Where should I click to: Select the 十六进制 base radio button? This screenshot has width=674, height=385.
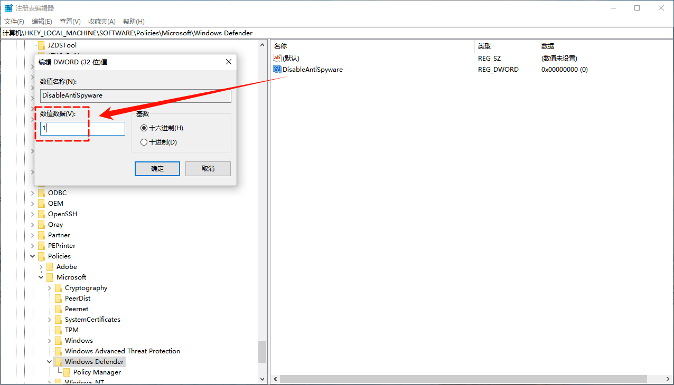tap(143, 128)
